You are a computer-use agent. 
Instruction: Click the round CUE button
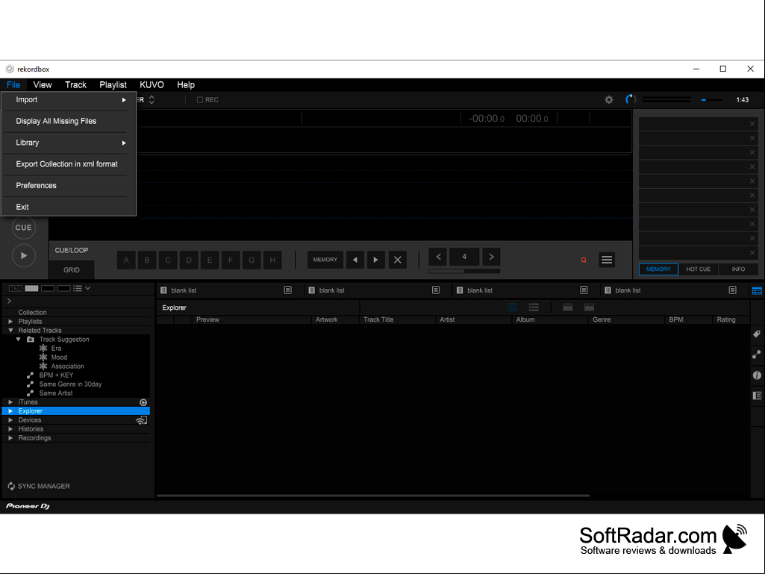coord(23,228)
